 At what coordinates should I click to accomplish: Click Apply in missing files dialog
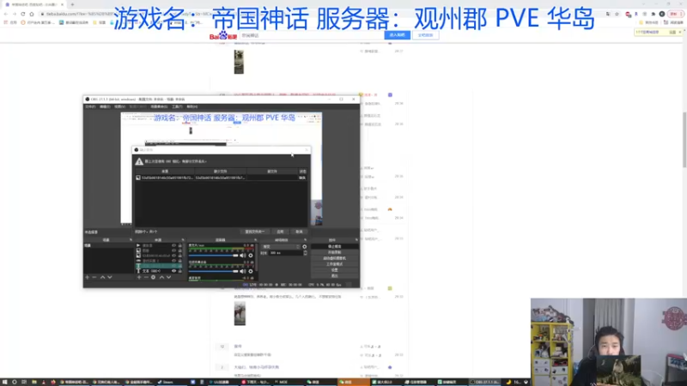pyautogui.click(x=281, y=232)
